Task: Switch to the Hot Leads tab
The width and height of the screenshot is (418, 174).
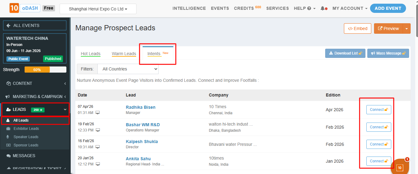Action: tap(91, 54)
